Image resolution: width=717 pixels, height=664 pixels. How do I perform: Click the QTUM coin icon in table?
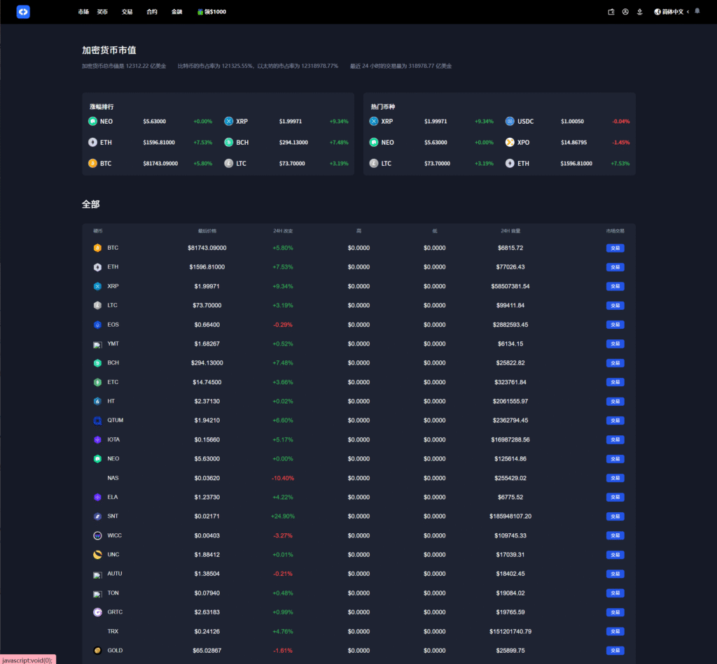click(97, 421)
